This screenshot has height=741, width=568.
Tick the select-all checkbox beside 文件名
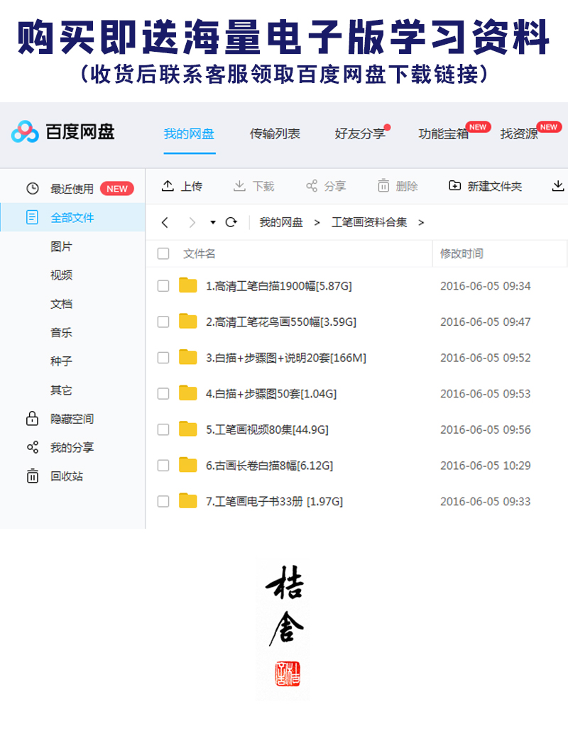163,253
